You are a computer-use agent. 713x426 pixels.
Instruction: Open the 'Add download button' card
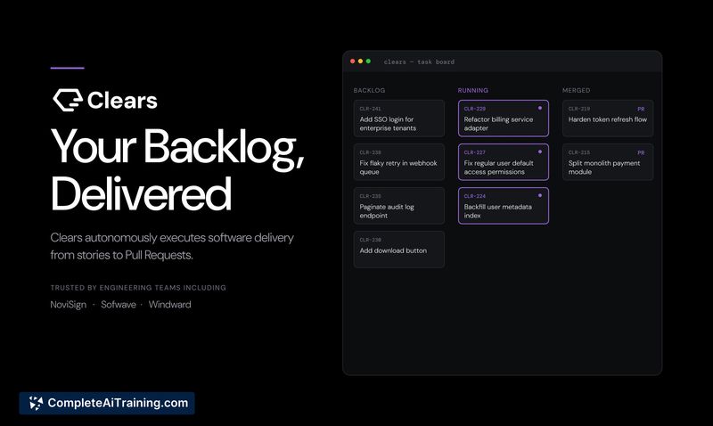tap(398, 250)
